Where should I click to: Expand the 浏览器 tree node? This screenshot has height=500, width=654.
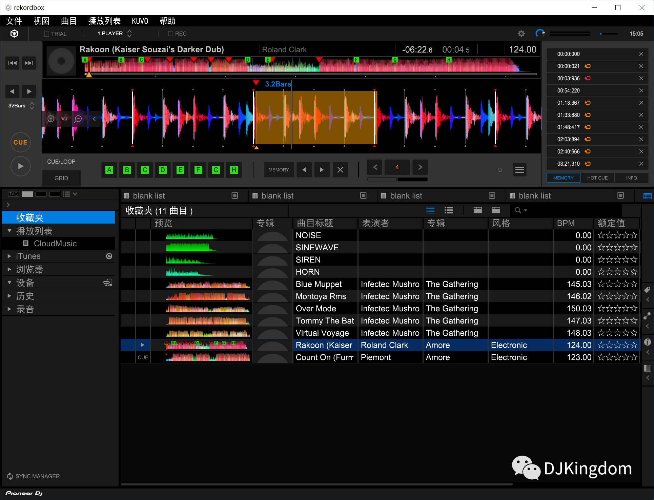pyautogui.click(x=9, y=270)
